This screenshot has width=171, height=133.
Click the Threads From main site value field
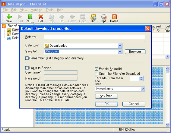point(135,78)
